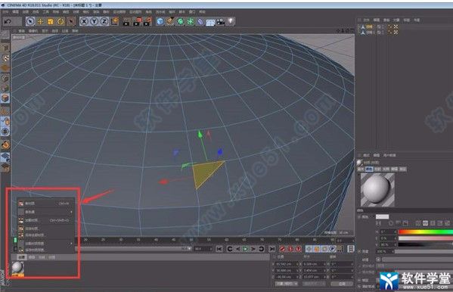Viewport: 453px width, 292px height.
Task: Select the Move tool
Action: pyautogui.click(x=40, y=21)
